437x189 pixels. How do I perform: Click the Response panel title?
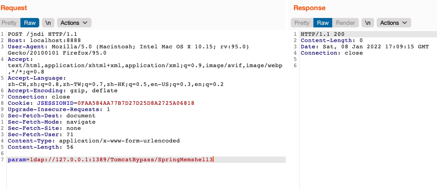pyautogui.click(x=309, y=8)
